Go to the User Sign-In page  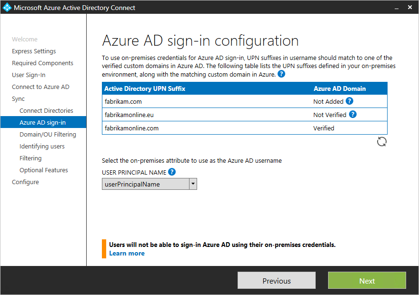point(29,75)
